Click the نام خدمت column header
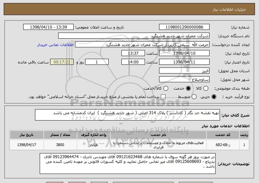The height and width of the screenshot is (183, 259). click(158, 135)
